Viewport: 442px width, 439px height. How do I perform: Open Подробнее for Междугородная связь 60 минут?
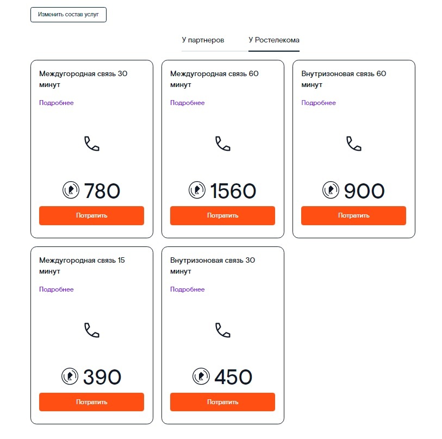point(187,103)
